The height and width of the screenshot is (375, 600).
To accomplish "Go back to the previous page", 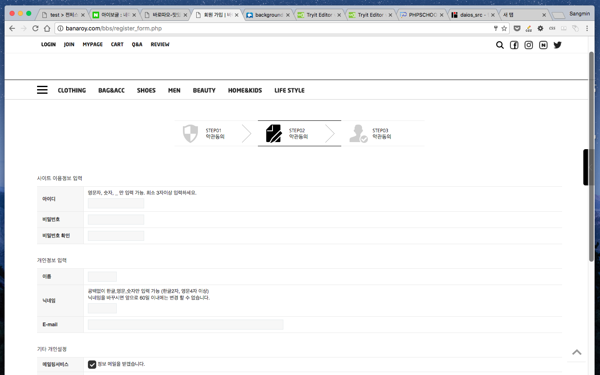I will click(x=12, y=28).
